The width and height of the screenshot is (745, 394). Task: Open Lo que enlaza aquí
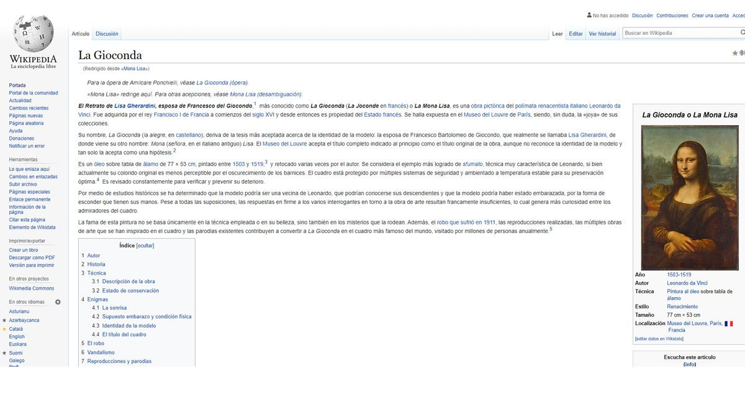(29, 169)
